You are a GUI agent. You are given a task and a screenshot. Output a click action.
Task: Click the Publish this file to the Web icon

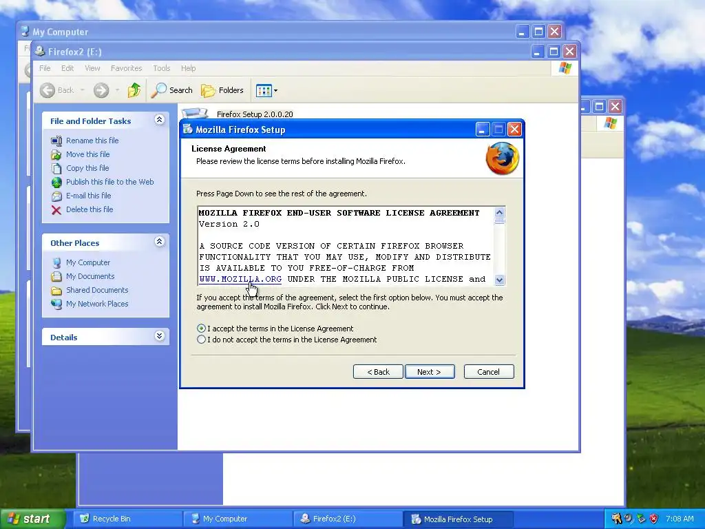(x=56, y=182)
